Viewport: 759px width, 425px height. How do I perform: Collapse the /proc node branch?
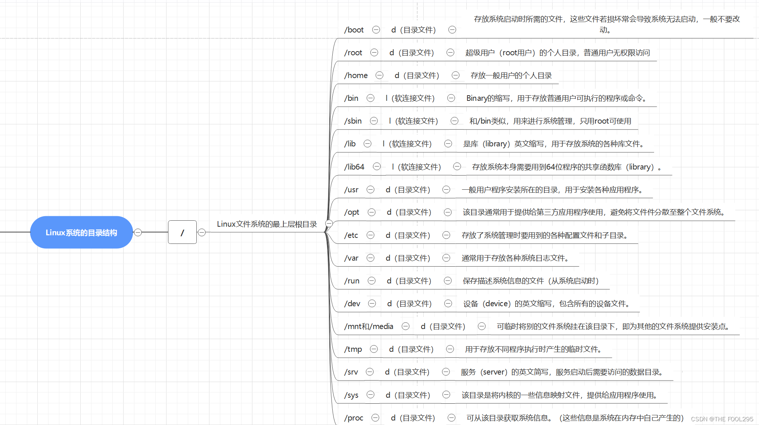[x=375, y=418]
